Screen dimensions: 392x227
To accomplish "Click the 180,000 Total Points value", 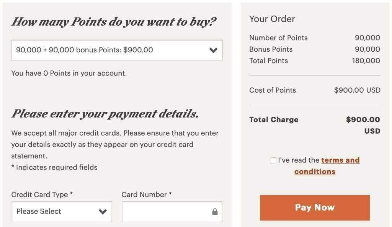I will pos(366,61).
